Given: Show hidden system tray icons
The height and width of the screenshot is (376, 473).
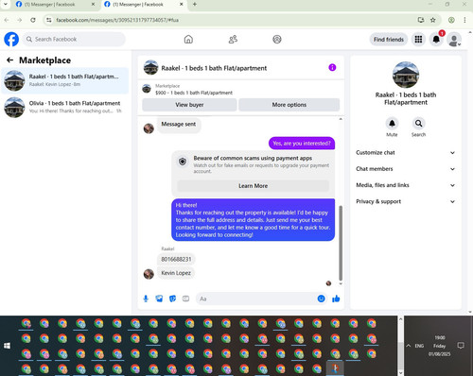Looking at the screenshot, I should coord(409,346).
